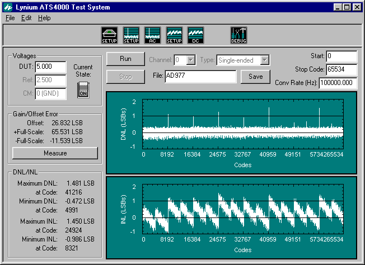Minimize the Lynium ATS4000 window

pos(338,7)
